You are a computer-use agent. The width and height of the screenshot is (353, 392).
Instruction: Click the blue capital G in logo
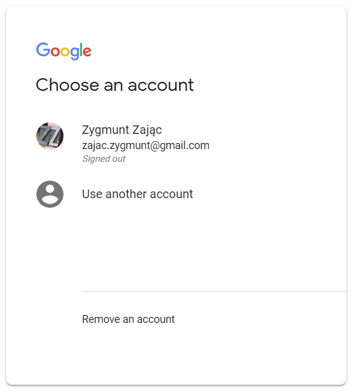click(43, 49)
